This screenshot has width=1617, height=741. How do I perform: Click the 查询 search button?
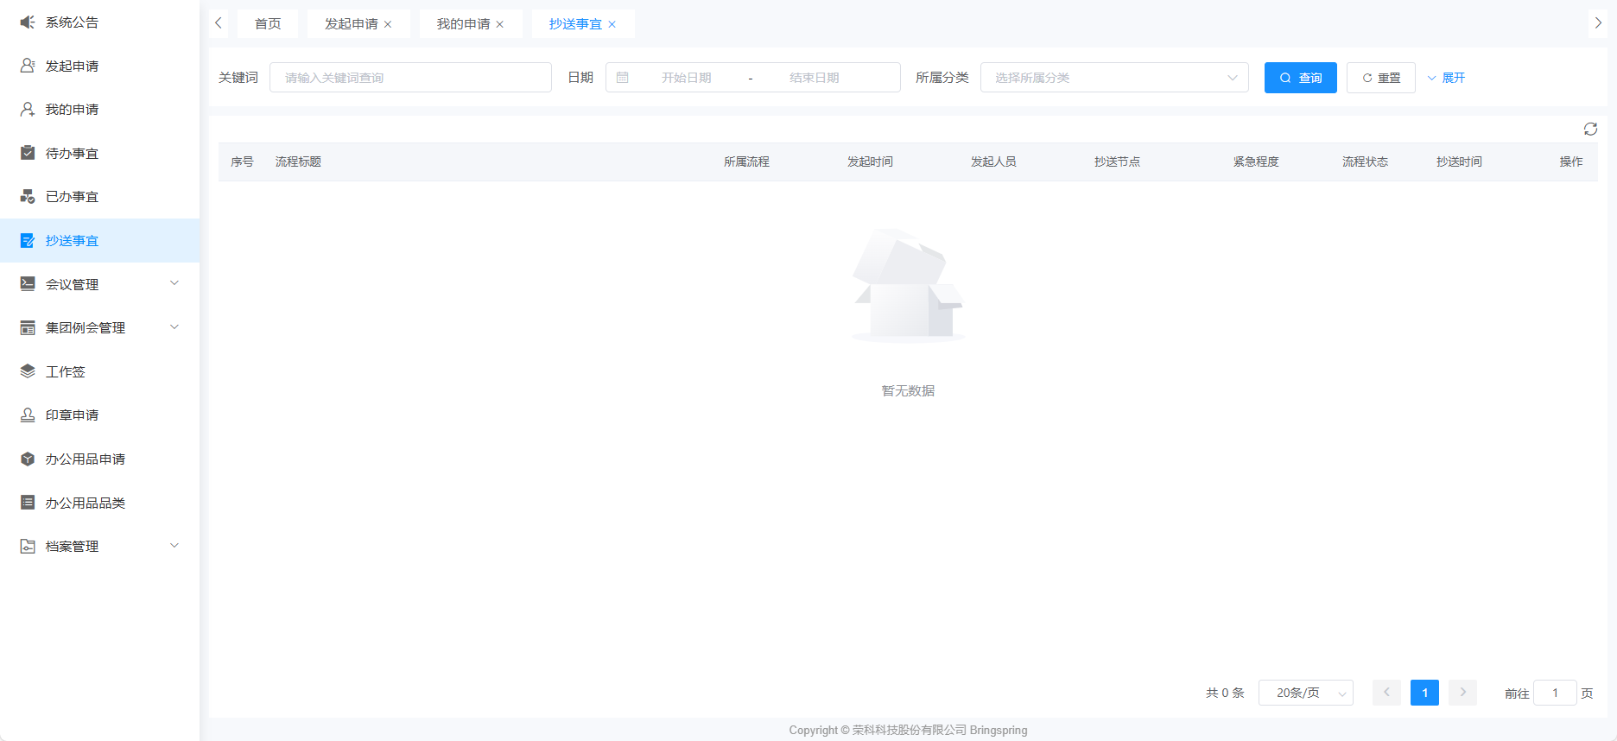click(x=1300, y=78)
